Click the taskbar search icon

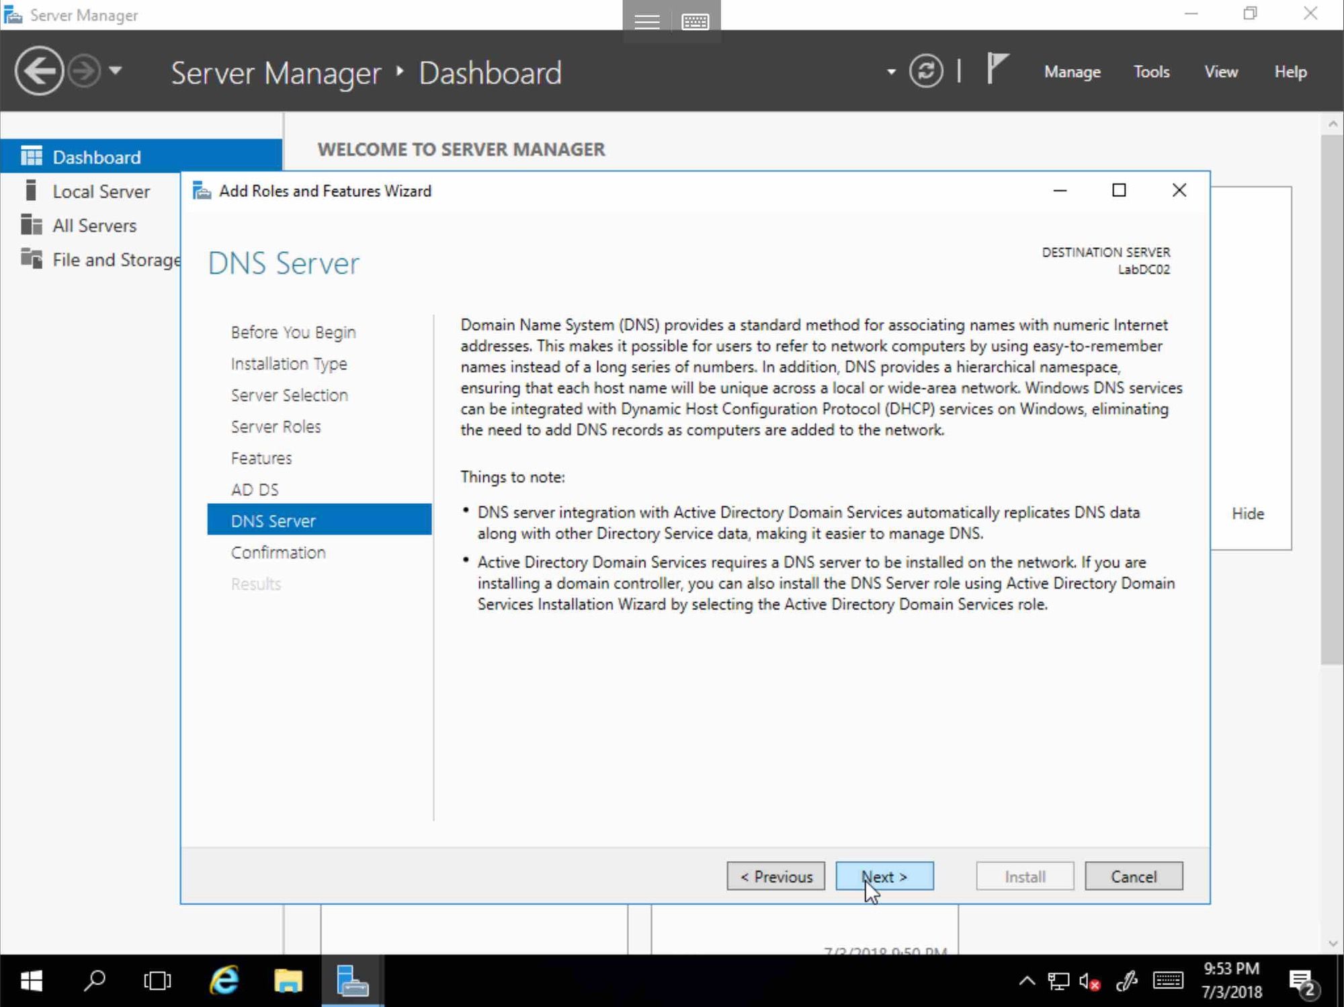(x=94, y=981)
